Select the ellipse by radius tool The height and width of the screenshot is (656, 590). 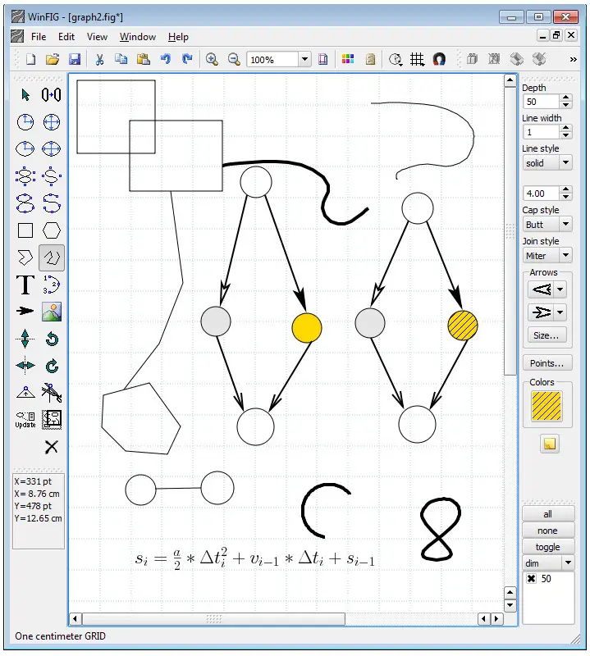pyautogui.click(x=25, y=148)
